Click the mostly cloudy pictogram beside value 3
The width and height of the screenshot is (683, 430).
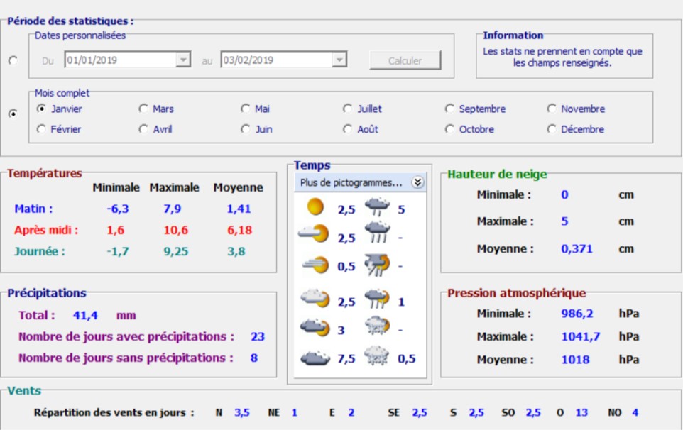[x=315, y=327]
